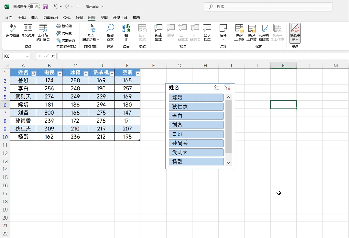Select 武则天 in the slicer
Viewport: 349px width, 238px height.
pyautogui.click(x=196, y=153)
